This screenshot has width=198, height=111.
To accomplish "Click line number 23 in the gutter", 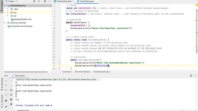I will tap(54, 66).
